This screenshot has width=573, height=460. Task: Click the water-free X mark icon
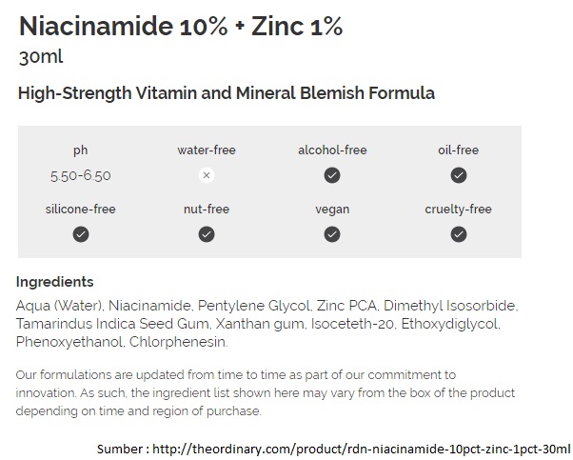207,175
